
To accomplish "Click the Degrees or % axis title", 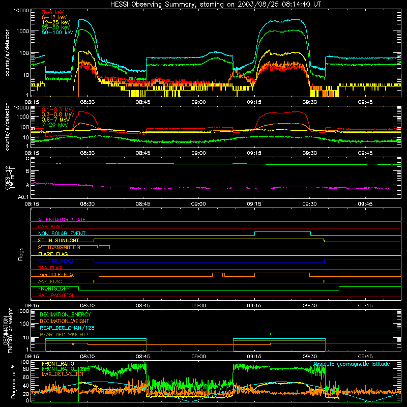I will 13,382.
